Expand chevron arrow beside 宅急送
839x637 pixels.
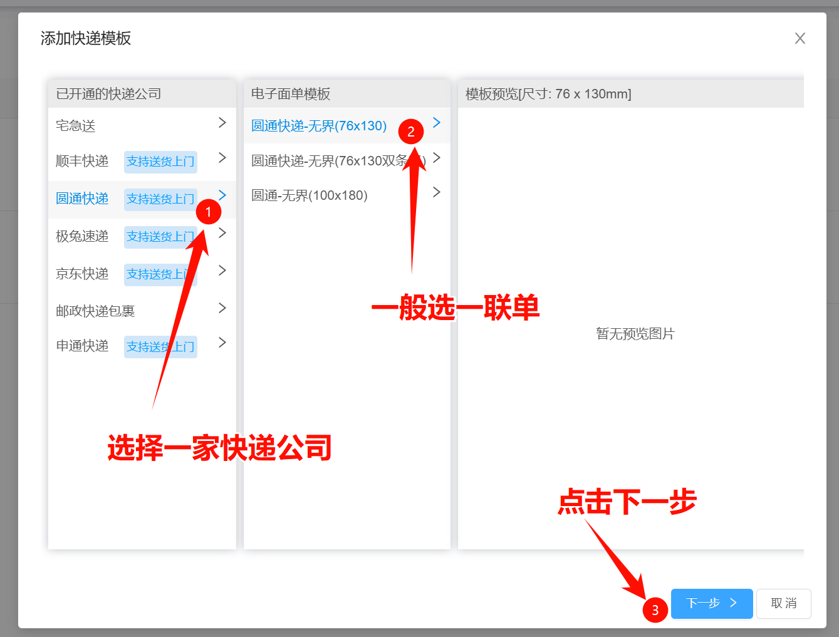pos(222,123)
